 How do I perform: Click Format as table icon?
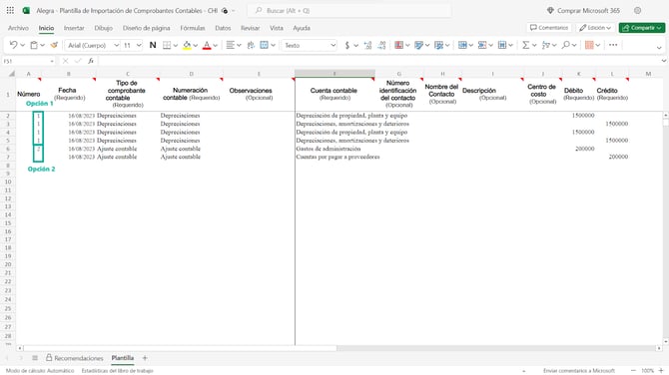click(418, 45)
